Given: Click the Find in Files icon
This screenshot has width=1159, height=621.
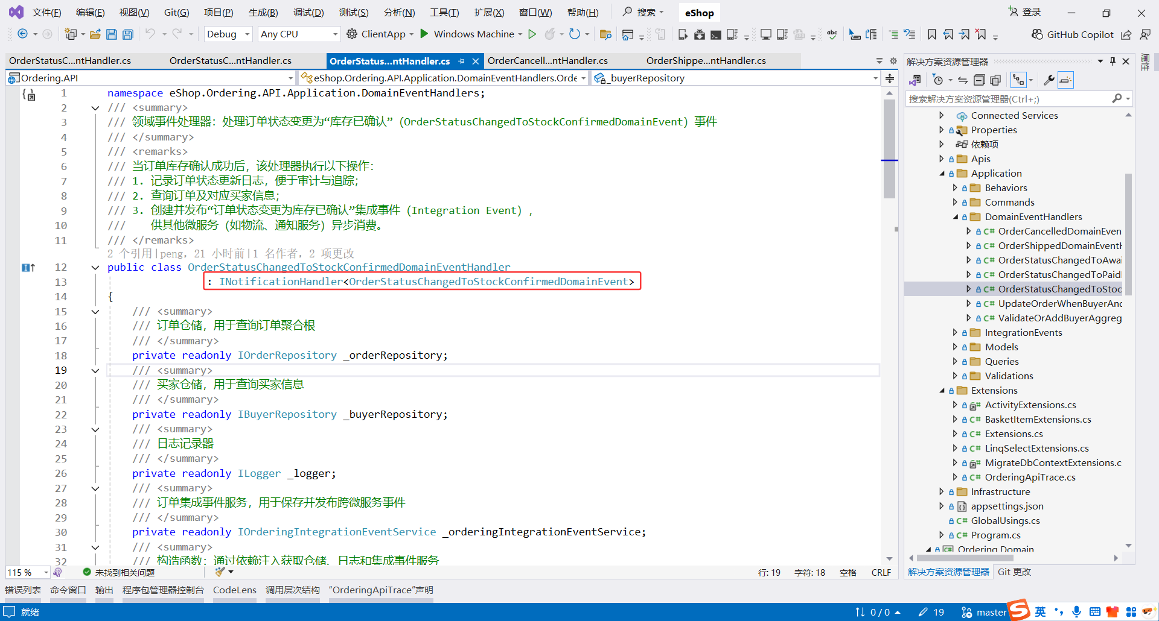Looking at the screenshot, I should click(x=605, y=34).
